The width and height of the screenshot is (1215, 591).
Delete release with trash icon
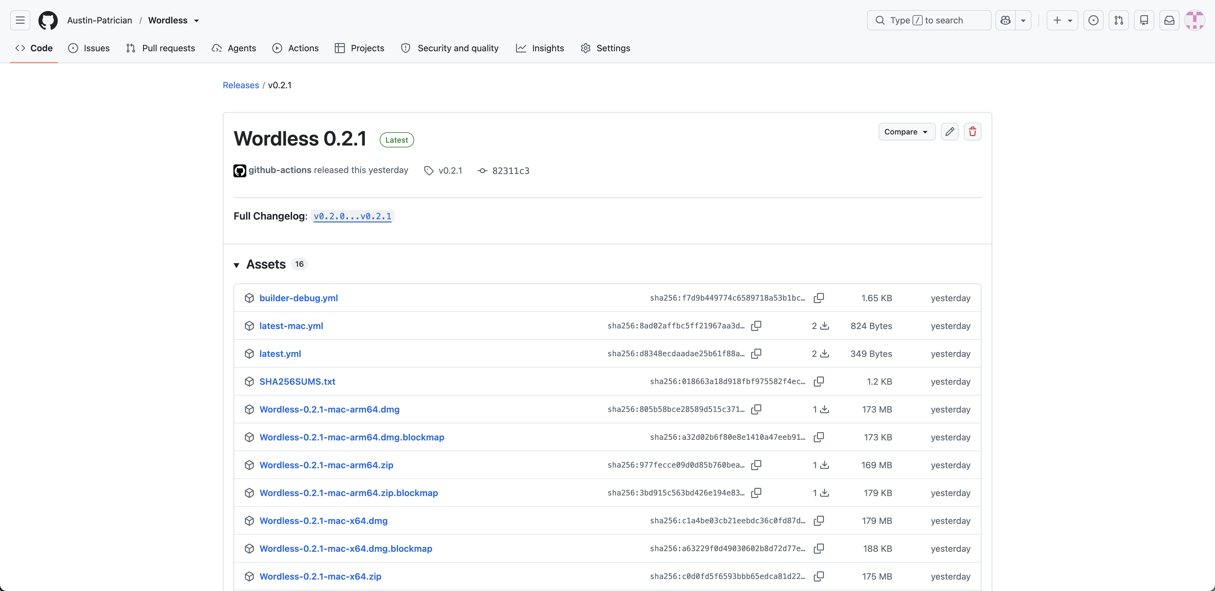click(x=973, y=132)
